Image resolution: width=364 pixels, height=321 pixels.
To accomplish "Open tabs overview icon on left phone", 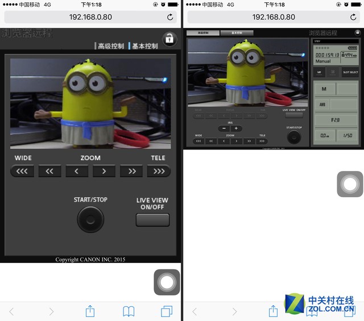I will [x=167, y=311].
